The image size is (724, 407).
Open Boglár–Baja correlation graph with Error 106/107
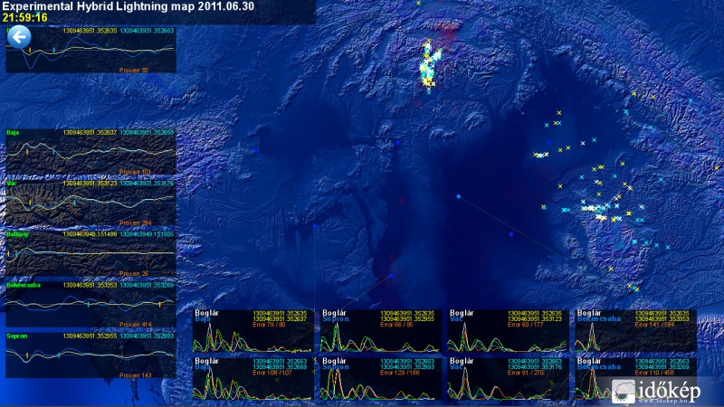coord(254,378)
